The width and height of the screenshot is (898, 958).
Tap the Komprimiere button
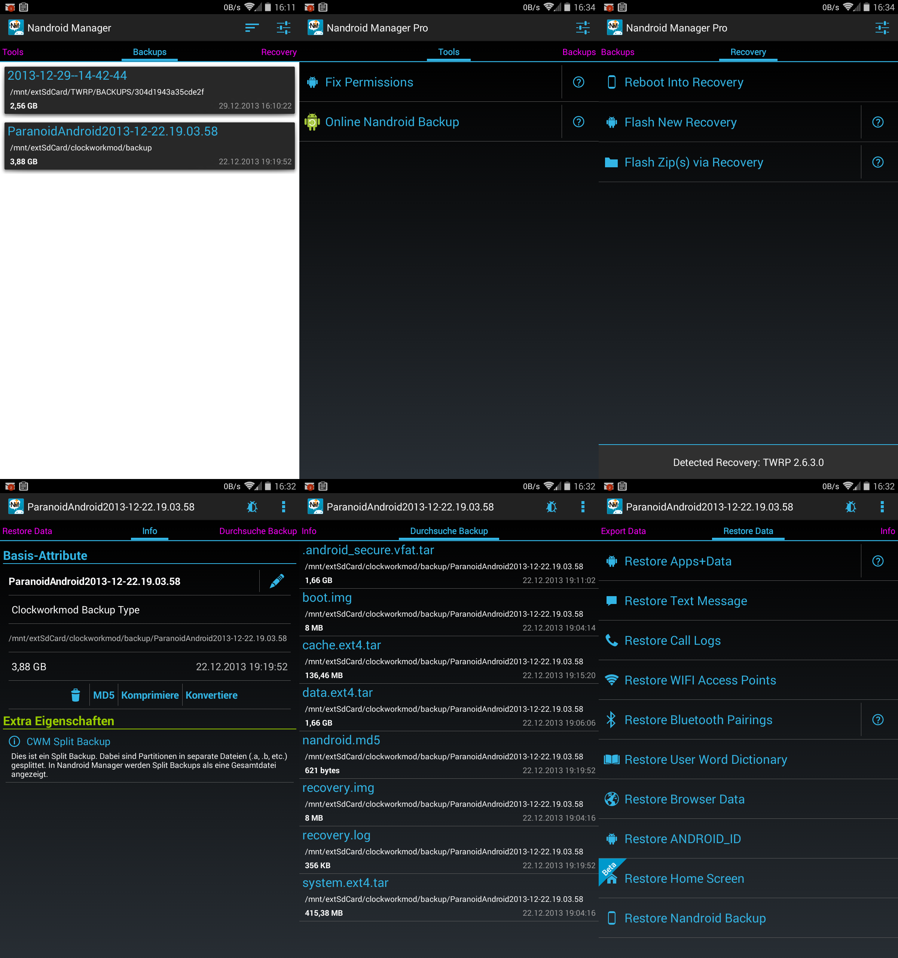point(150,695)
